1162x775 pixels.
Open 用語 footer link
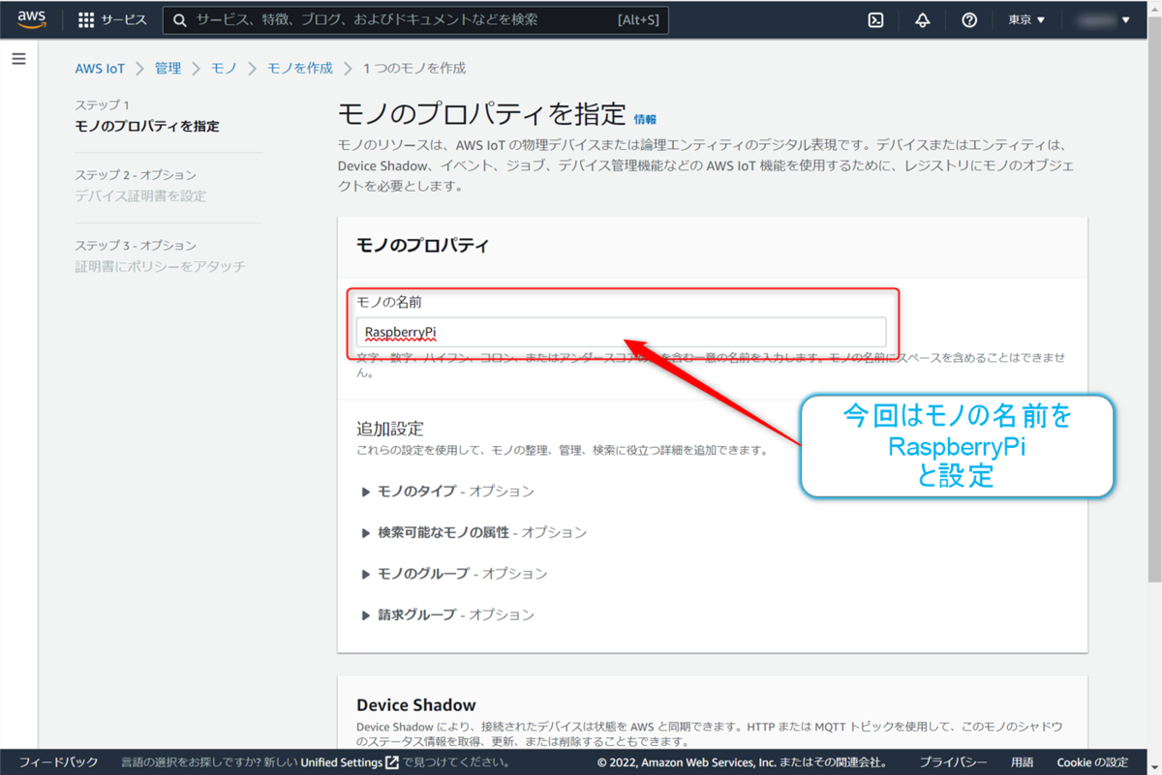click(x=1022, y=762)
